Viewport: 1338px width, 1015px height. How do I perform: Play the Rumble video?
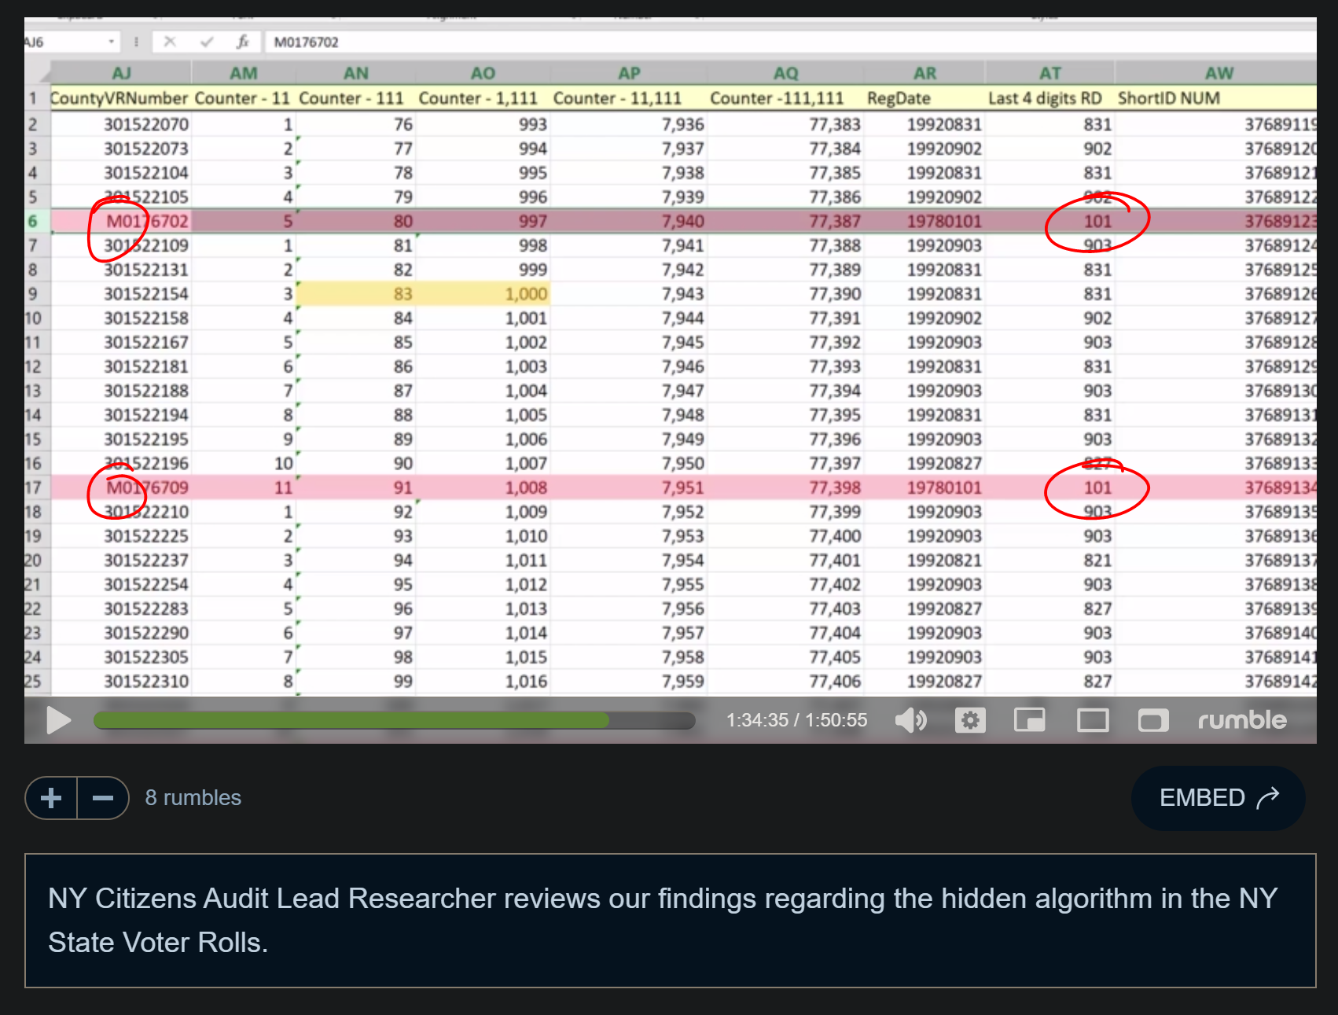[58, 720]
